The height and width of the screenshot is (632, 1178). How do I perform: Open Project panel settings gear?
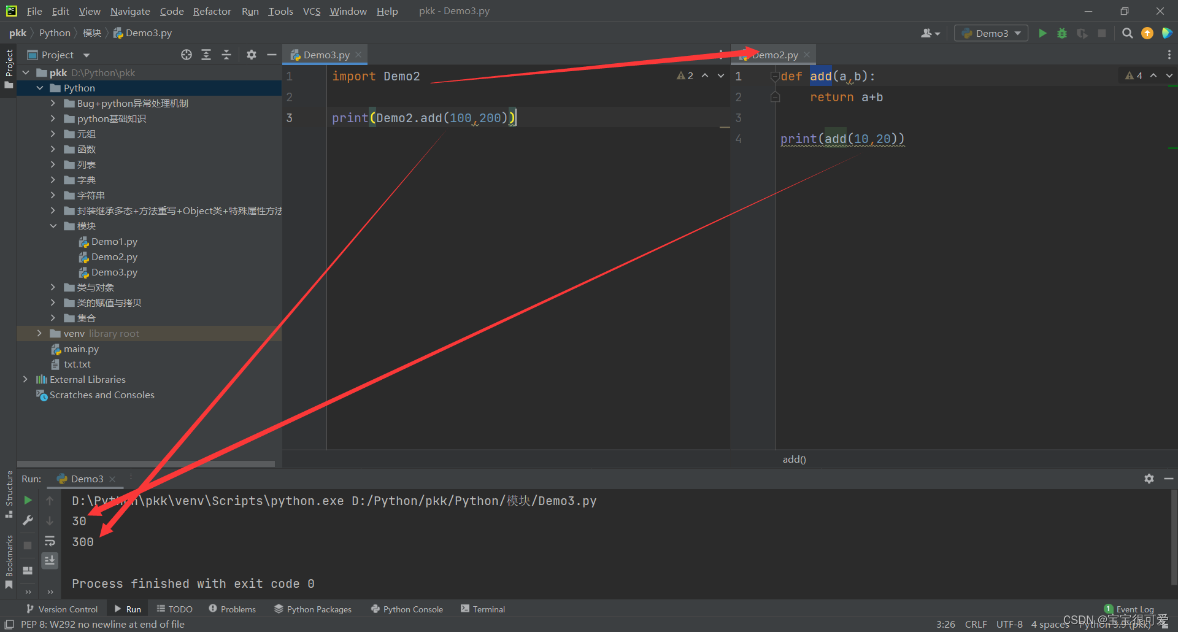coord(252,55)
